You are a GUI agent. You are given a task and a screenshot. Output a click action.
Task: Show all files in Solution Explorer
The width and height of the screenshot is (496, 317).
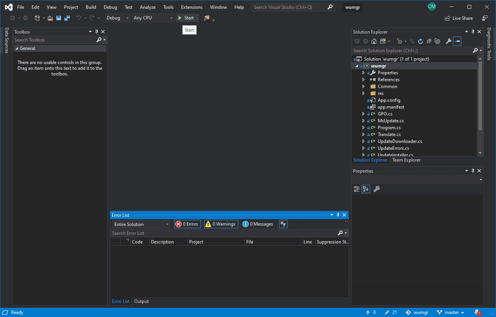(437, 41)
